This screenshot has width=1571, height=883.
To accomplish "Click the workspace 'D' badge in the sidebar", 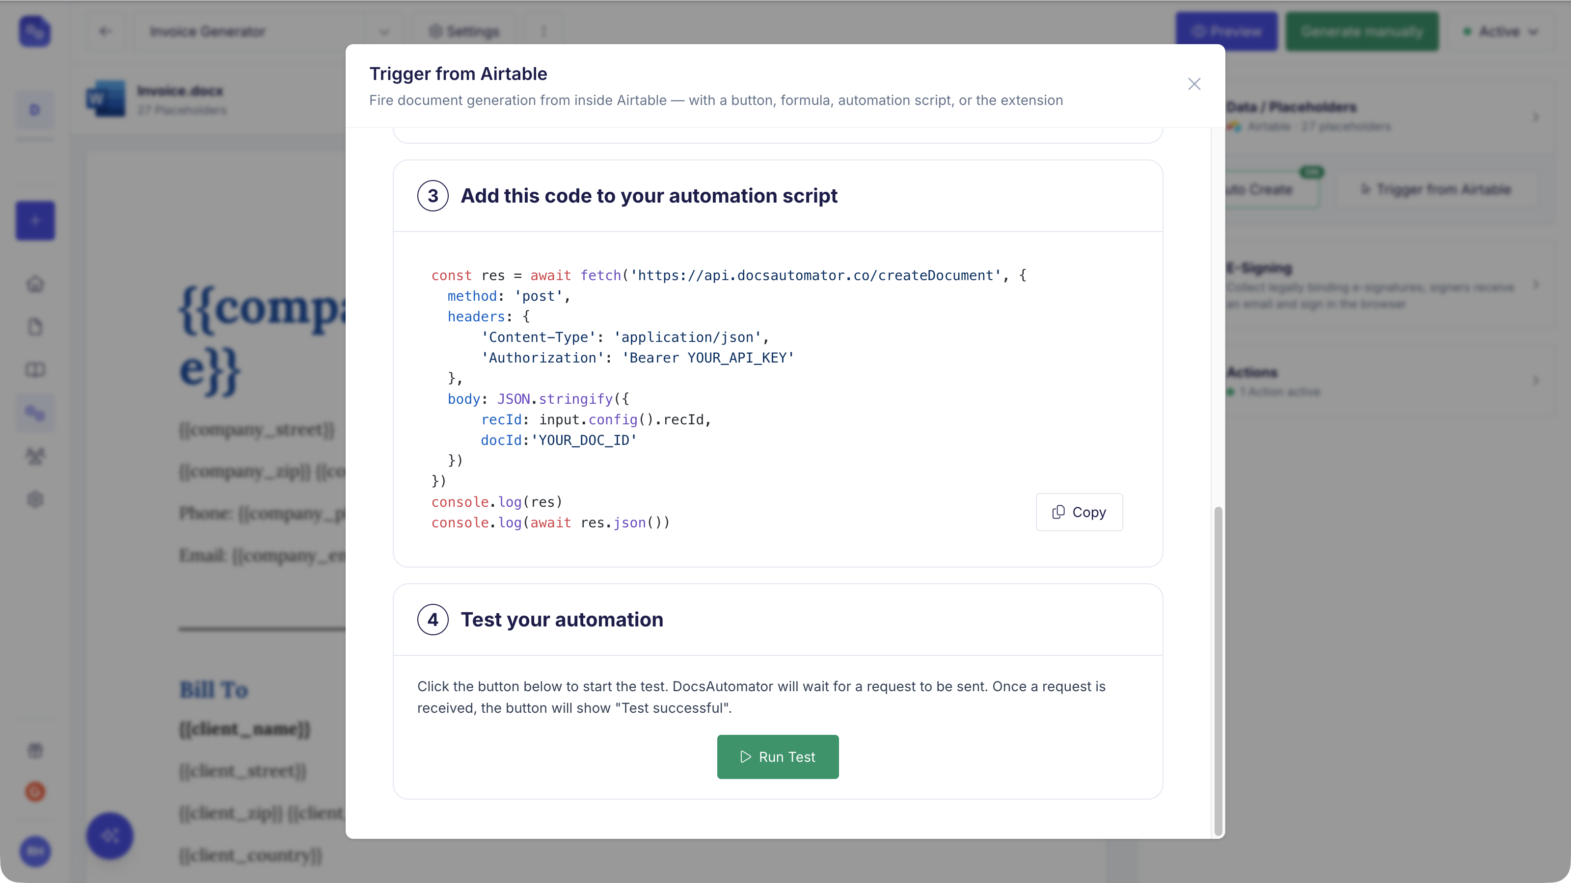I will point(35,110).
